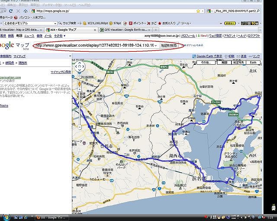Screen dimensions: 277x221
Task: Click the magnifier in the browser search box
Action: point(258,11)
